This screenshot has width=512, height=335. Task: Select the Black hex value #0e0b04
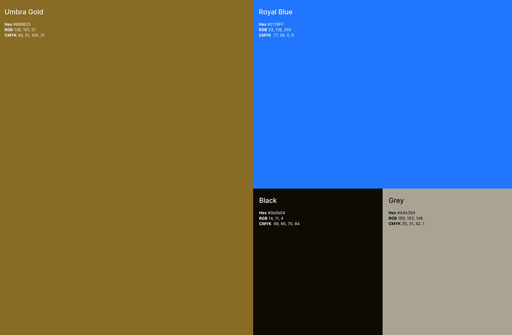[276, 213]
